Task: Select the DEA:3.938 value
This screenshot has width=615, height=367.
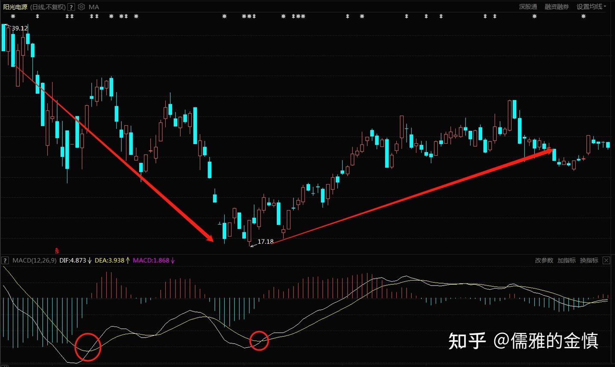Action: (x=109, y=260)
